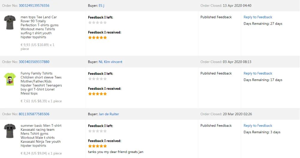The image size is (300, 158).
Task: Reply to Feedback for Land Rover tee order
Action: [x=258, y=17]
